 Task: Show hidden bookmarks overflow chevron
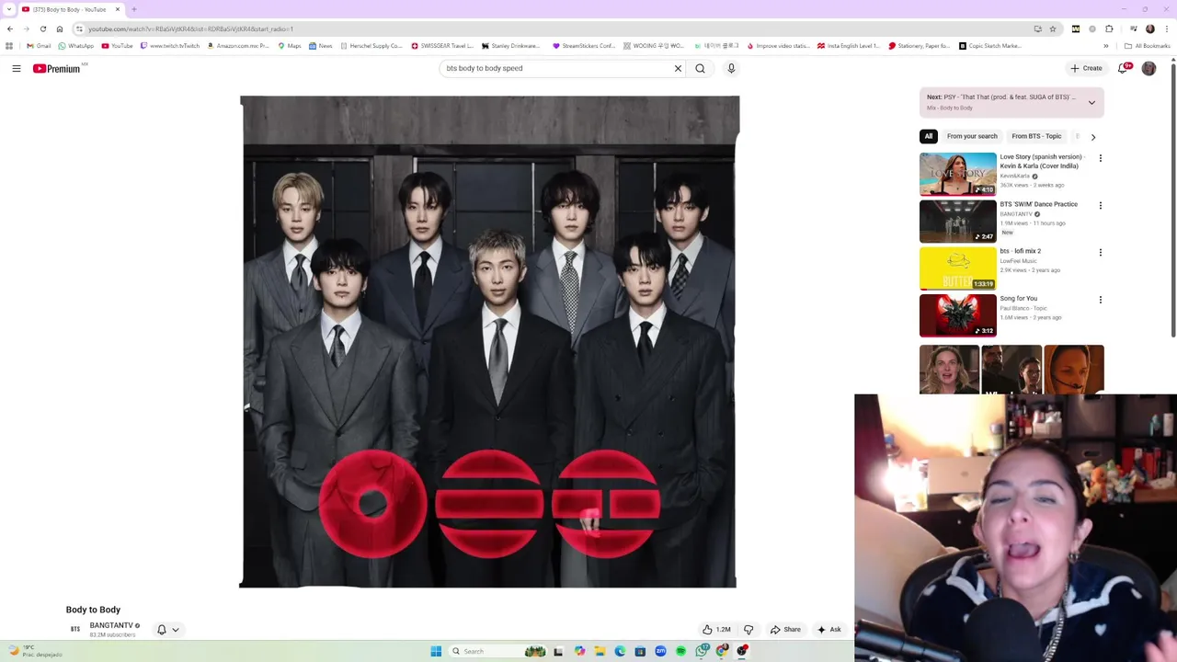pyautogui.click(x=1106, y=46)
